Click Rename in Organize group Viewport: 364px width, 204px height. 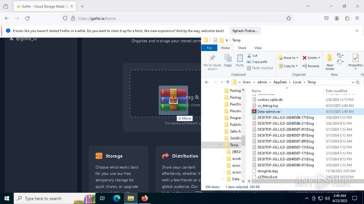pos(311,66)
